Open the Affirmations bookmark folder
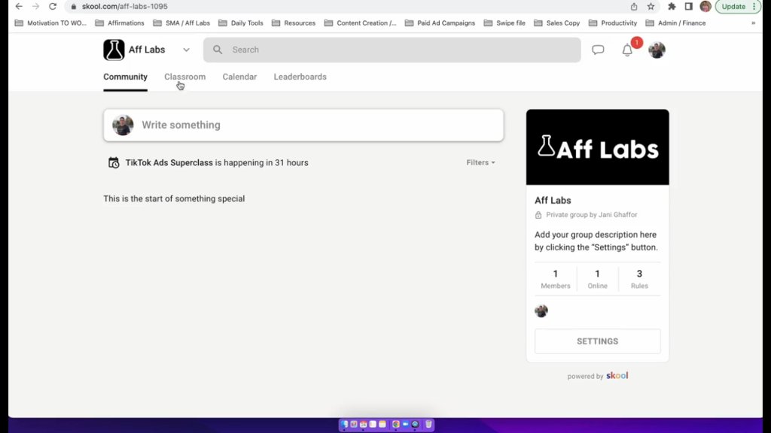771x433 pixels. pyautogui.click(x=120, y=23)
